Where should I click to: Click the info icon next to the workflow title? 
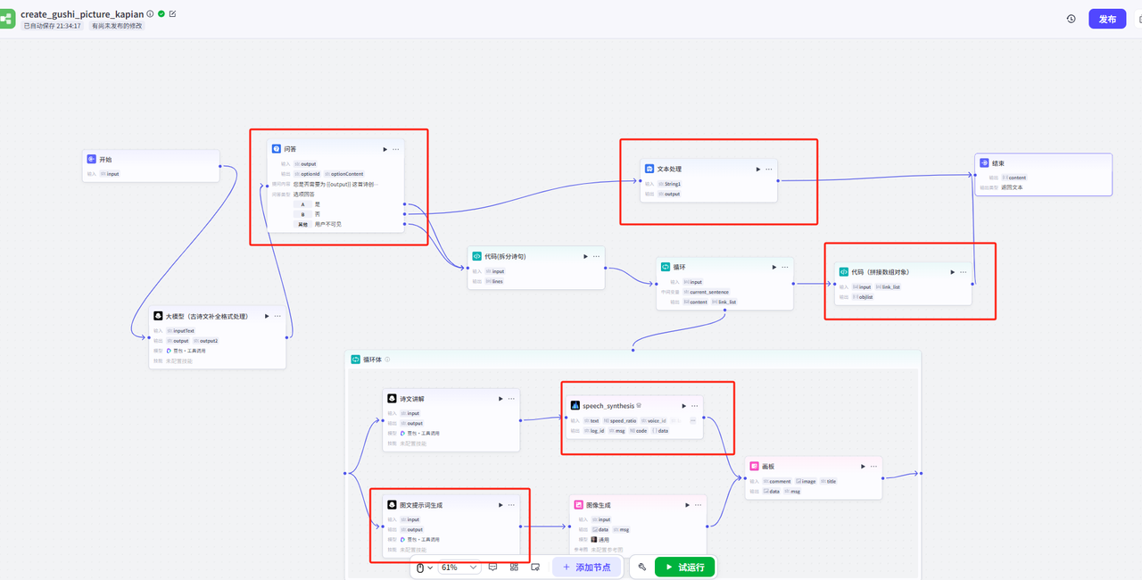pyautogui.click(x=150, y=14)
